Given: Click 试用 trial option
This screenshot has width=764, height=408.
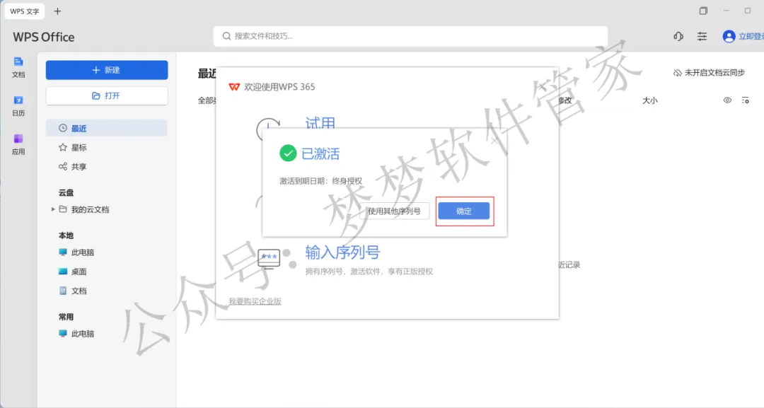Looking at the screenshot, I should pyautogui.click(x=320, y=122).
